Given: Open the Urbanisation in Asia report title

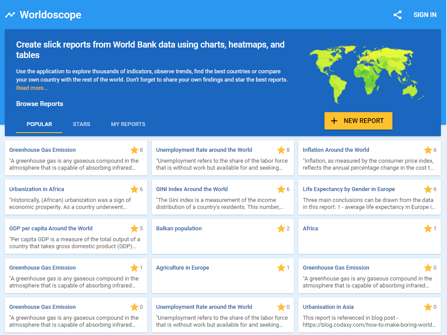Looking at the screenshot, I should 328,307.
